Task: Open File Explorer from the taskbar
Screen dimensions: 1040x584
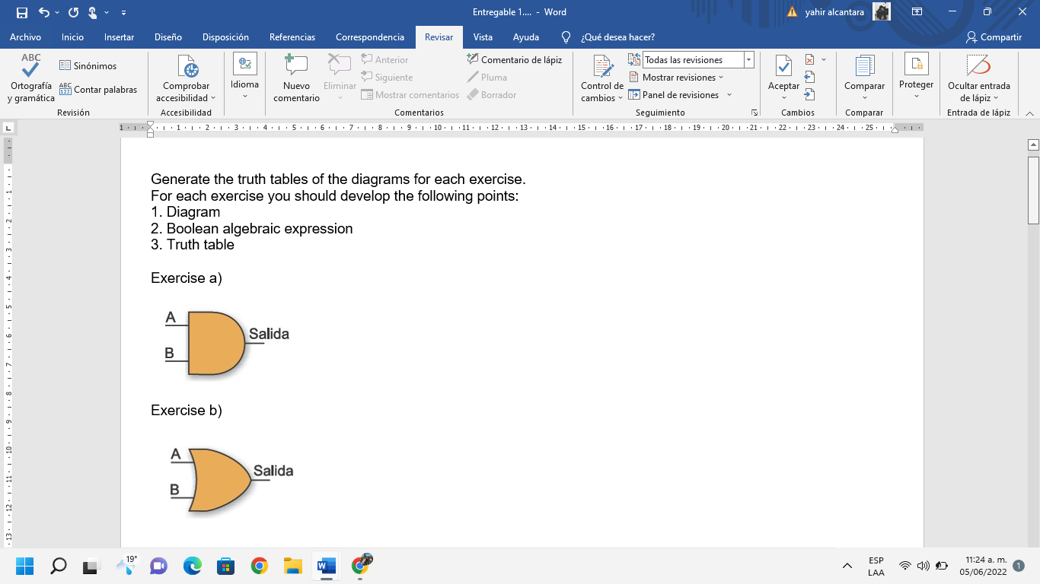Action: [x=292, y=566]
